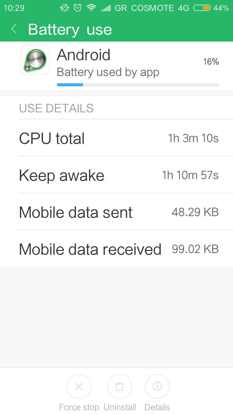Select the CPU total row
This screenshot has width=233, height=415.
click(x=119, y=138)
